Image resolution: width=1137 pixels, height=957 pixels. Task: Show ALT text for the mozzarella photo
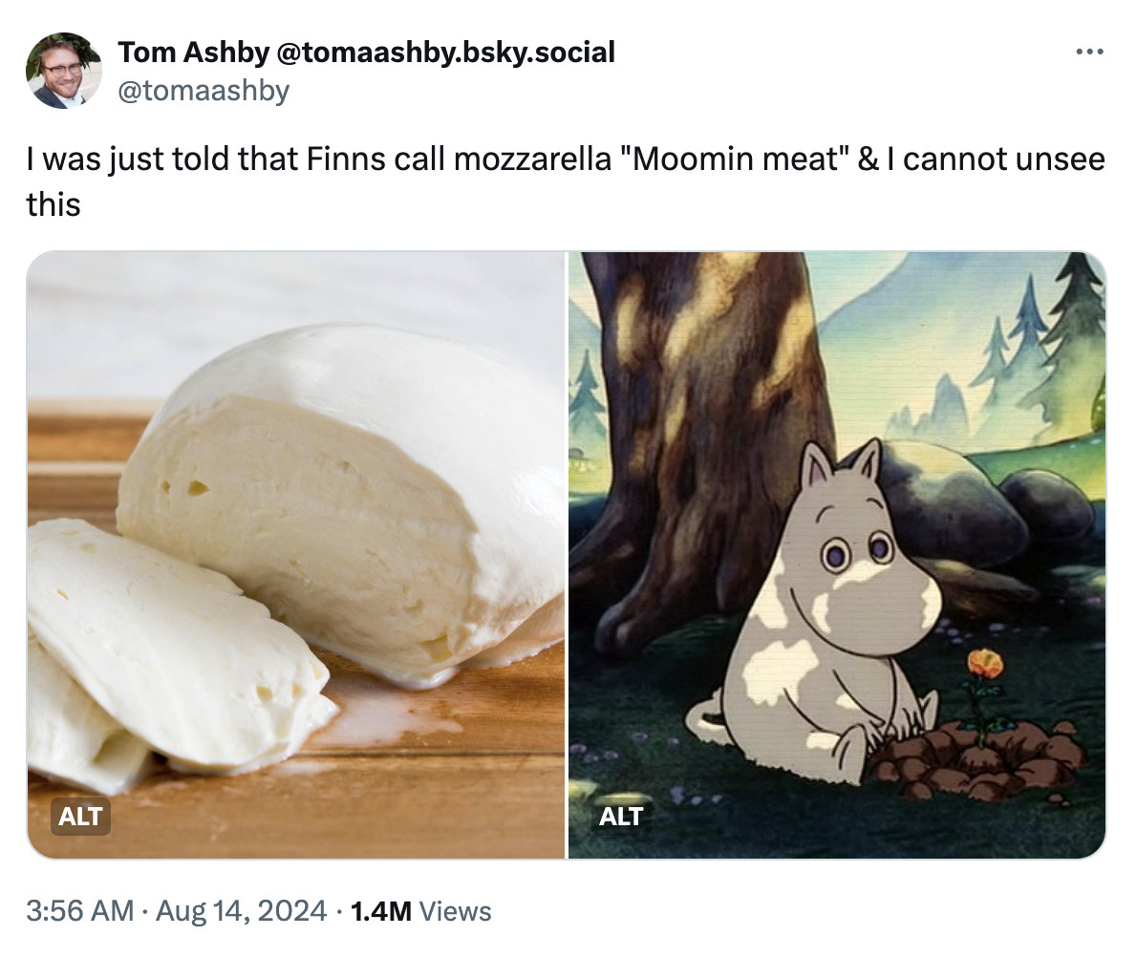[x=80, y=817]
